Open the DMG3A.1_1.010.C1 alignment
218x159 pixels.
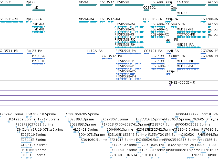[158, 158]
